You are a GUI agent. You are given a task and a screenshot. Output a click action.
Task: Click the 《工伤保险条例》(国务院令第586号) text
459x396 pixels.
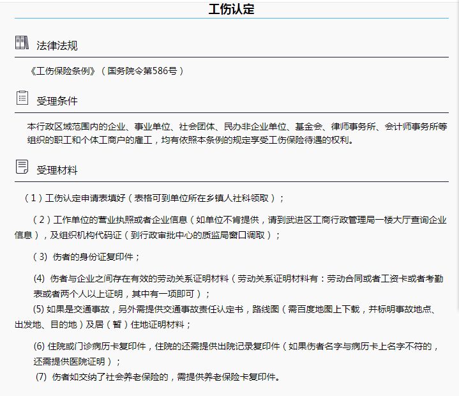click(x=107, y=71)
